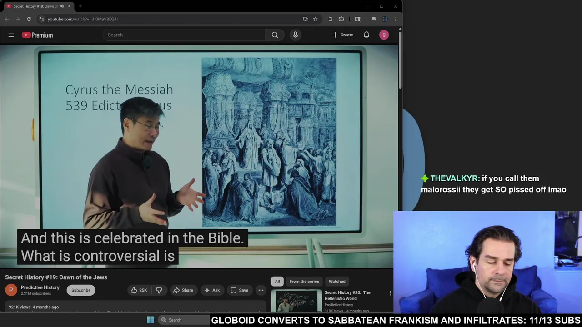Image resolution: width=582 pixels, height=327 pixels.
Task: Select the Watched filter chip
Action: [337, 282]
